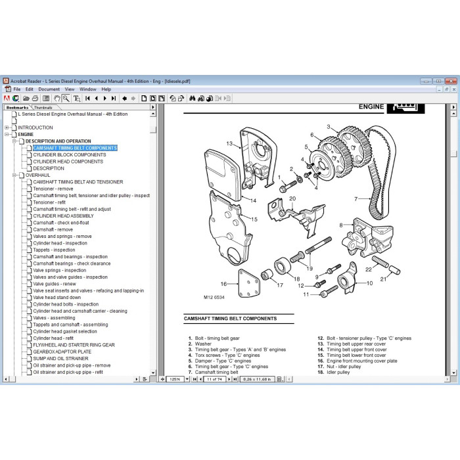Click bookmarks pane scroll-right arrow
This screenshot has width=460, height=460.
click(137, 379)
